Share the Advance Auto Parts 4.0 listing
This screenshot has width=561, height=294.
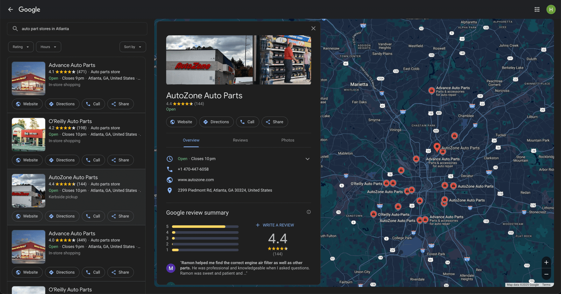click(120, 273)
